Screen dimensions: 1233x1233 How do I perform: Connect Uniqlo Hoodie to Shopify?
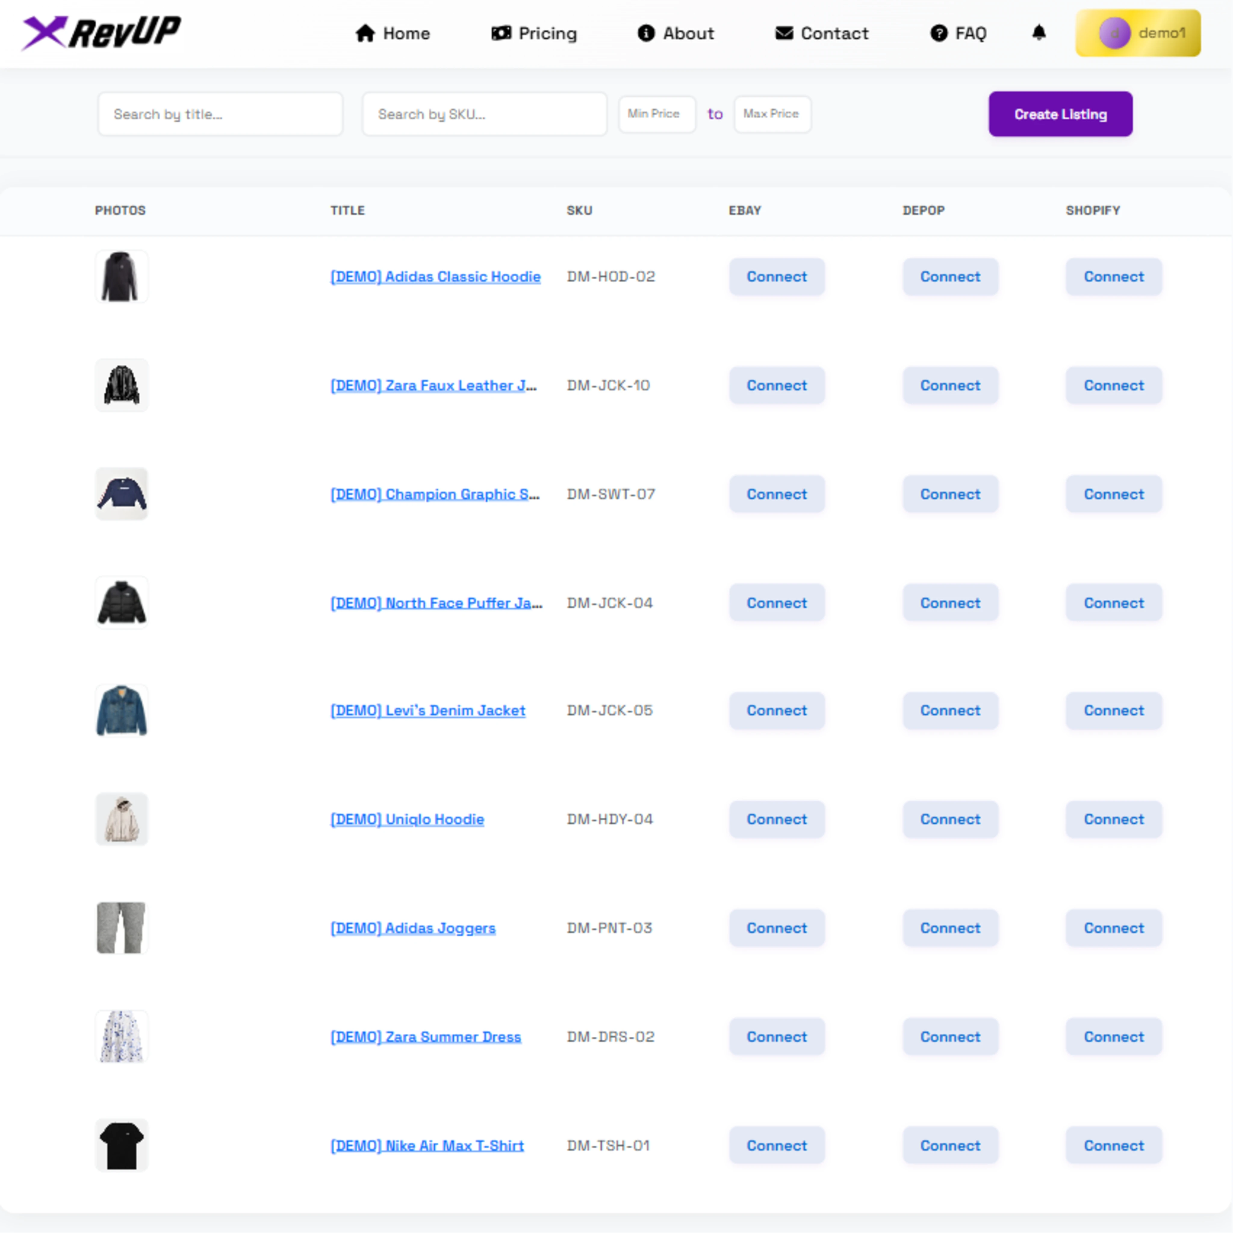pyautogui.click(x=1114, y=819)
